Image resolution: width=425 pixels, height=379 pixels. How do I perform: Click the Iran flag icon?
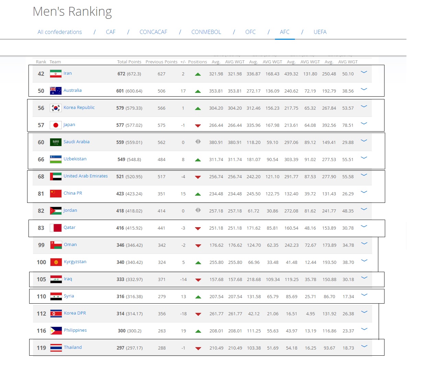pos(56,74)
